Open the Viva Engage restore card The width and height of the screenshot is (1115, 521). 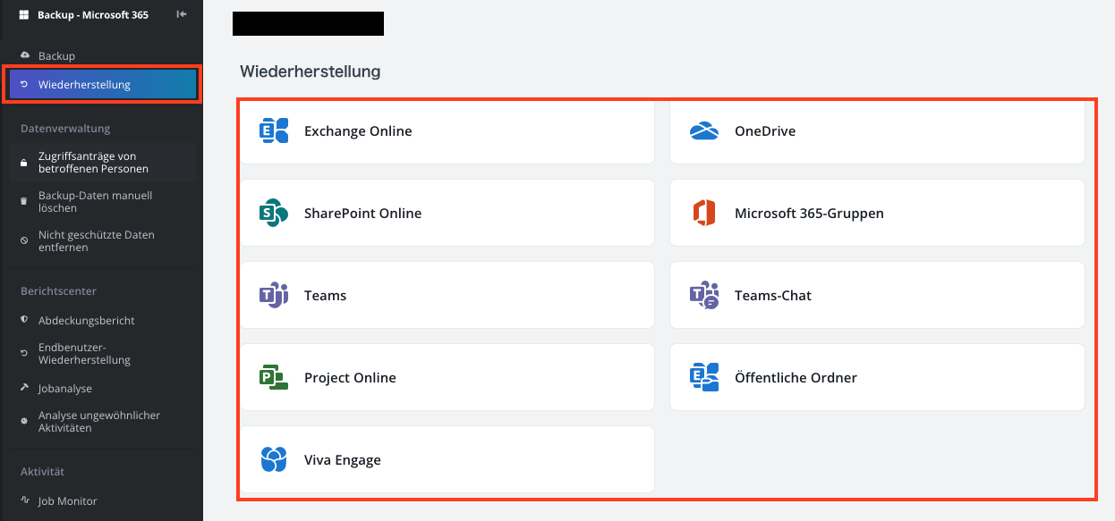(447, 460)
